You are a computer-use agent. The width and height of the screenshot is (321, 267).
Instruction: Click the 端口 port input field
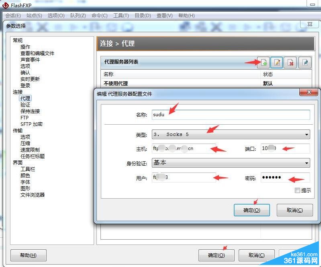285,148
